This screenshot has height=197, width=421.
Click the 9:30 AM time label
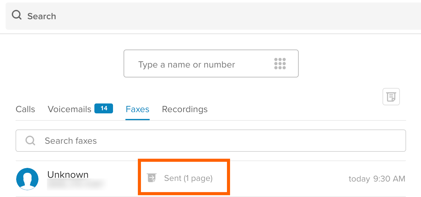pos(389,179)
